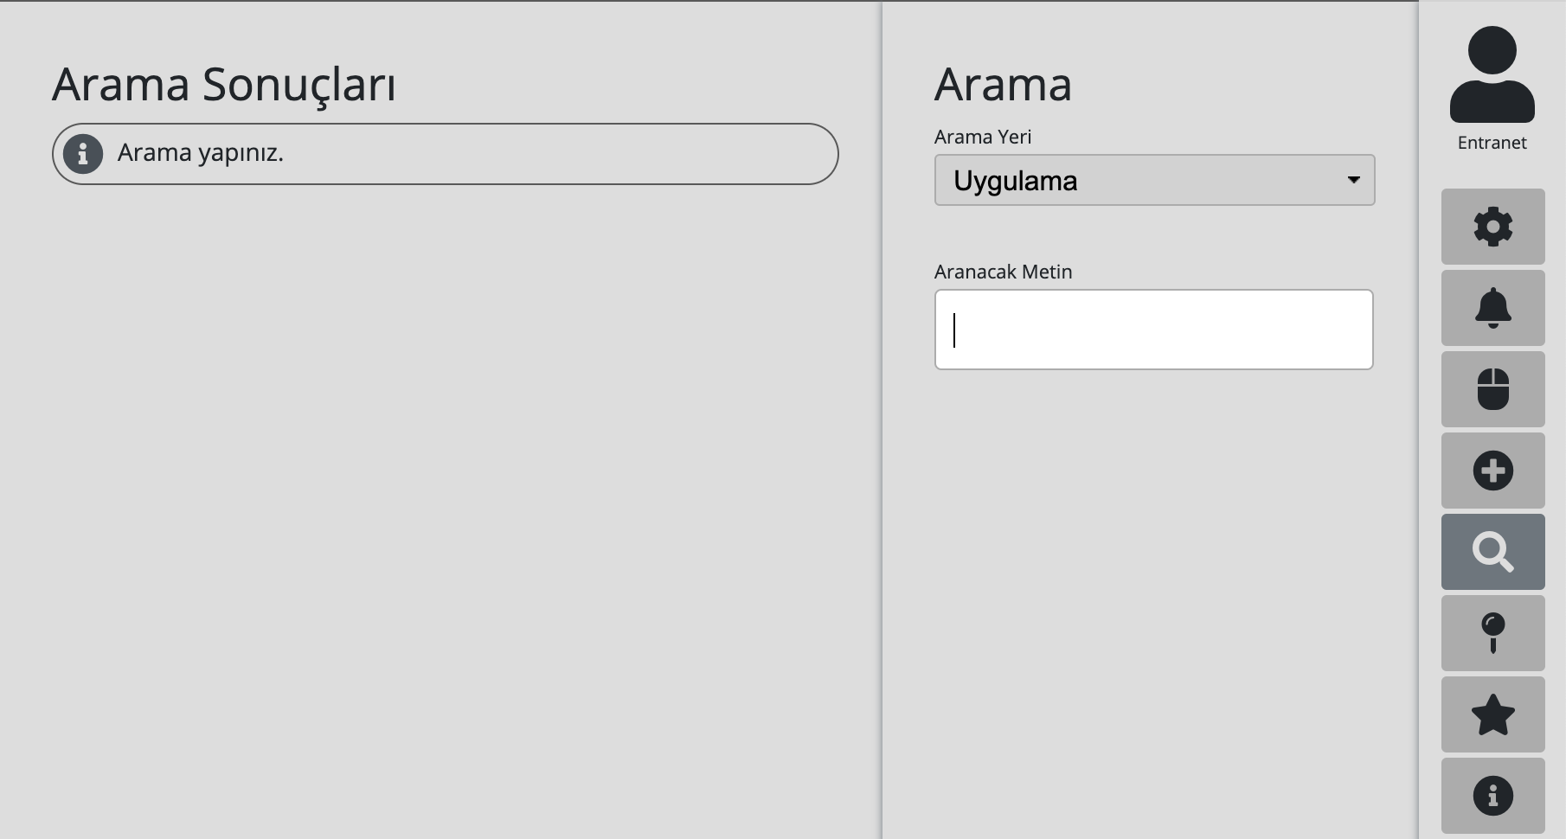Open the settings gear in sidebar

click(x=1492, y=227)
